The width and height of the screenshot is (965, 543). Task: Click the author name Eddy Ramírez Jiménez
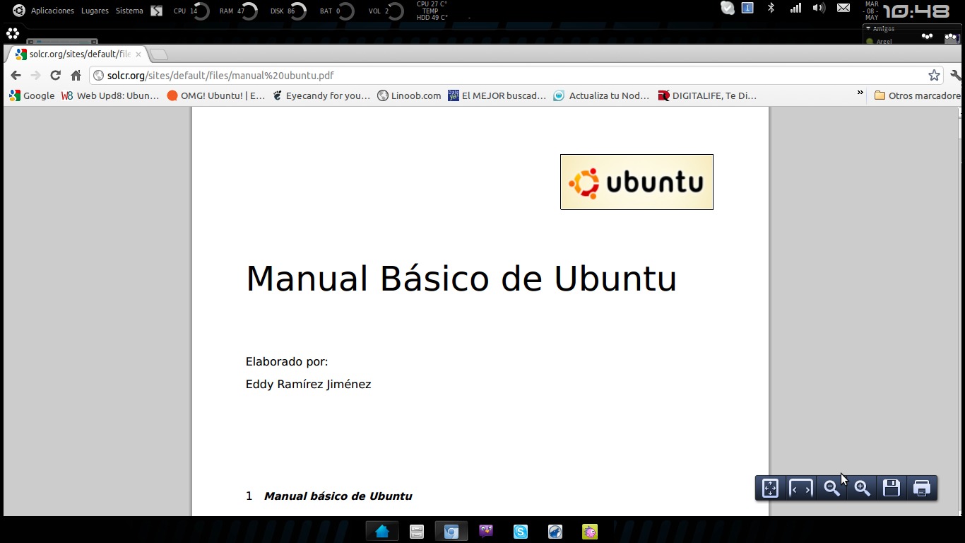coord(308,384)
